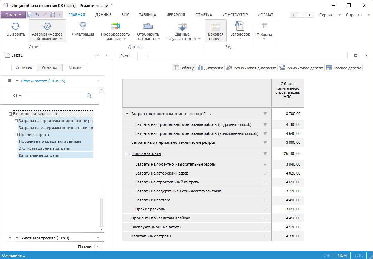The height and width of the screenshot is (259, 373).
Task: Expand Прочие затраты node in tree
Action: point(16,135)
